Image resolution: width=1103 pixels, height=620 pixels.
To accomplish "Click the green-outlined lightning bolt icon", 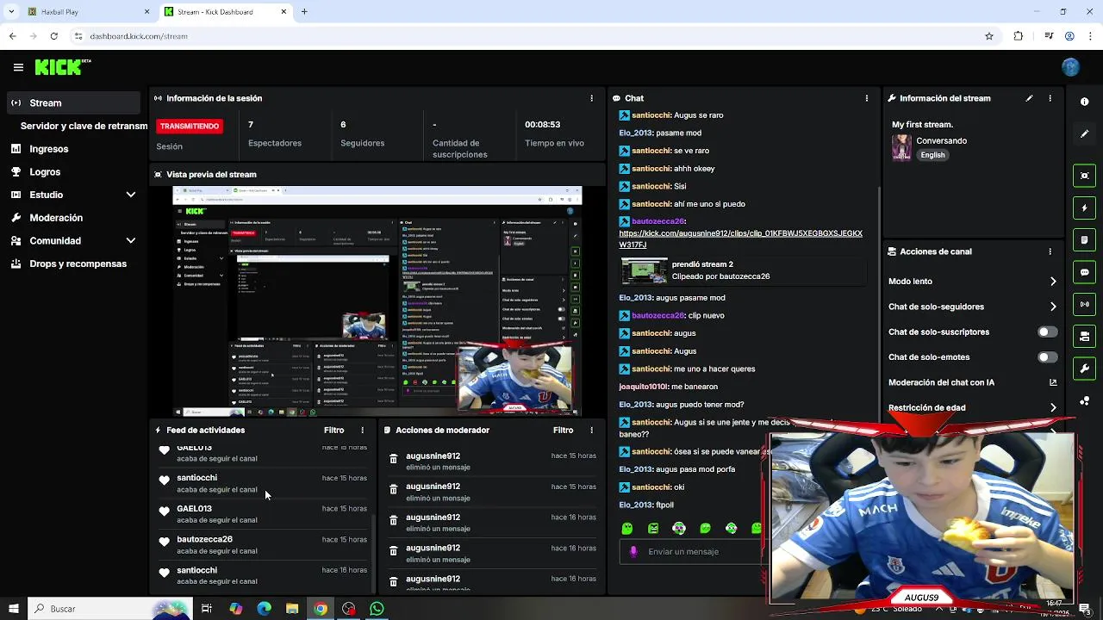I will [x=1084, y=208].
